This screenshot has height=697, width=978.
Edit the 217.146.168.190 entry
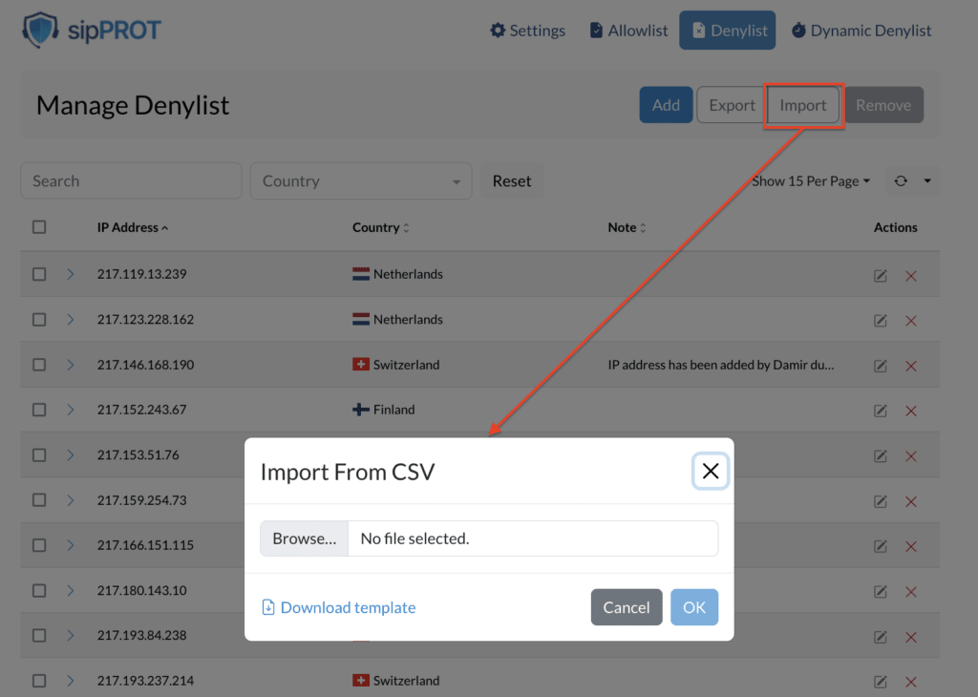point(880,366)
